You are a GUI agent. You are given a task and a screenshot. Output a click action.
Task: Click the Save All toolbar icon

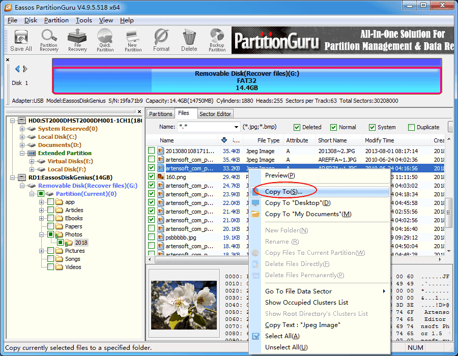pyautogui.click(x=21, y=41)
